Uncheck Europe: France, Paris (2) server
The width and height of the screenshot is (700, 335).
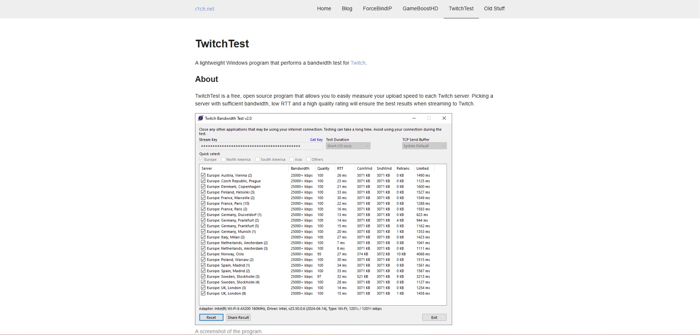[x=203, y=209]
